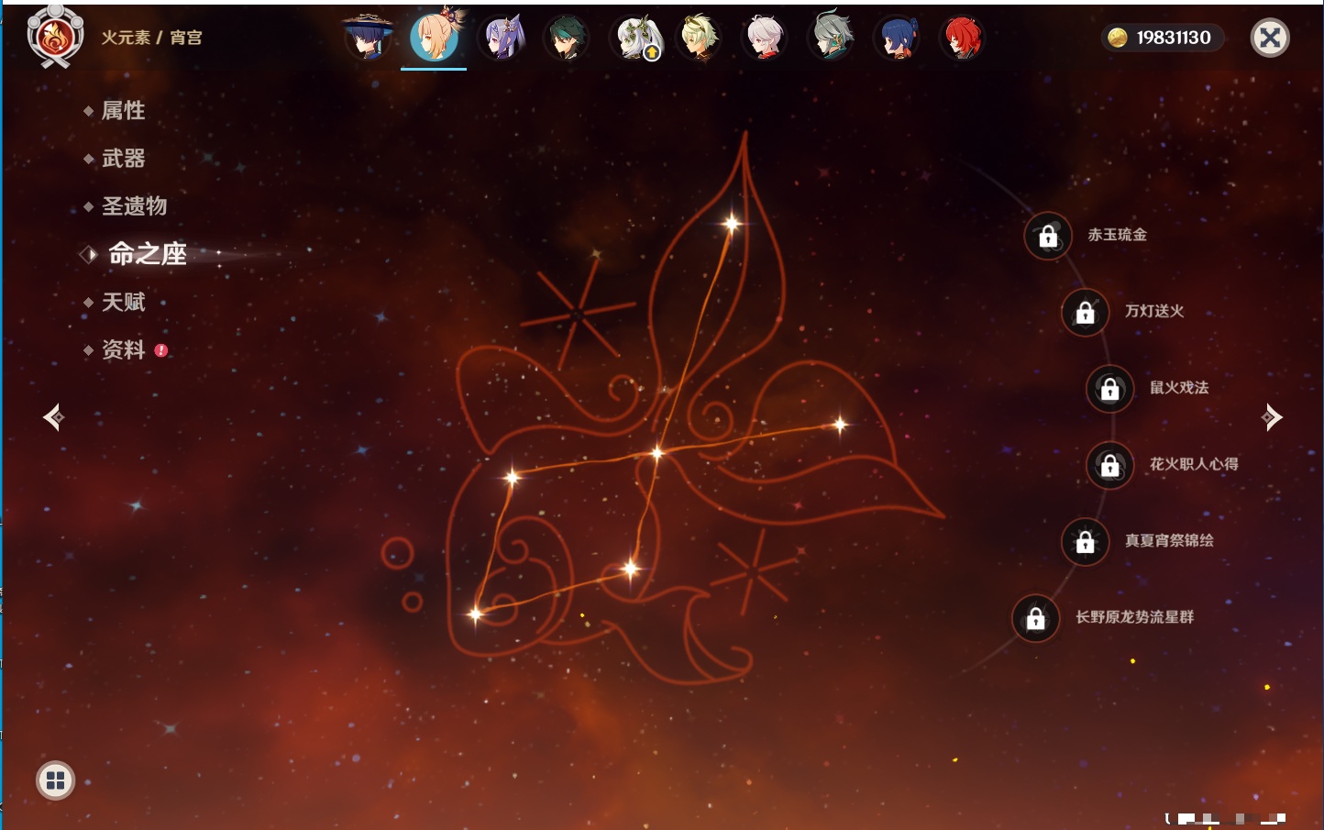
Task: Click the 万灯送火 constellation name
Action: 1154,311
